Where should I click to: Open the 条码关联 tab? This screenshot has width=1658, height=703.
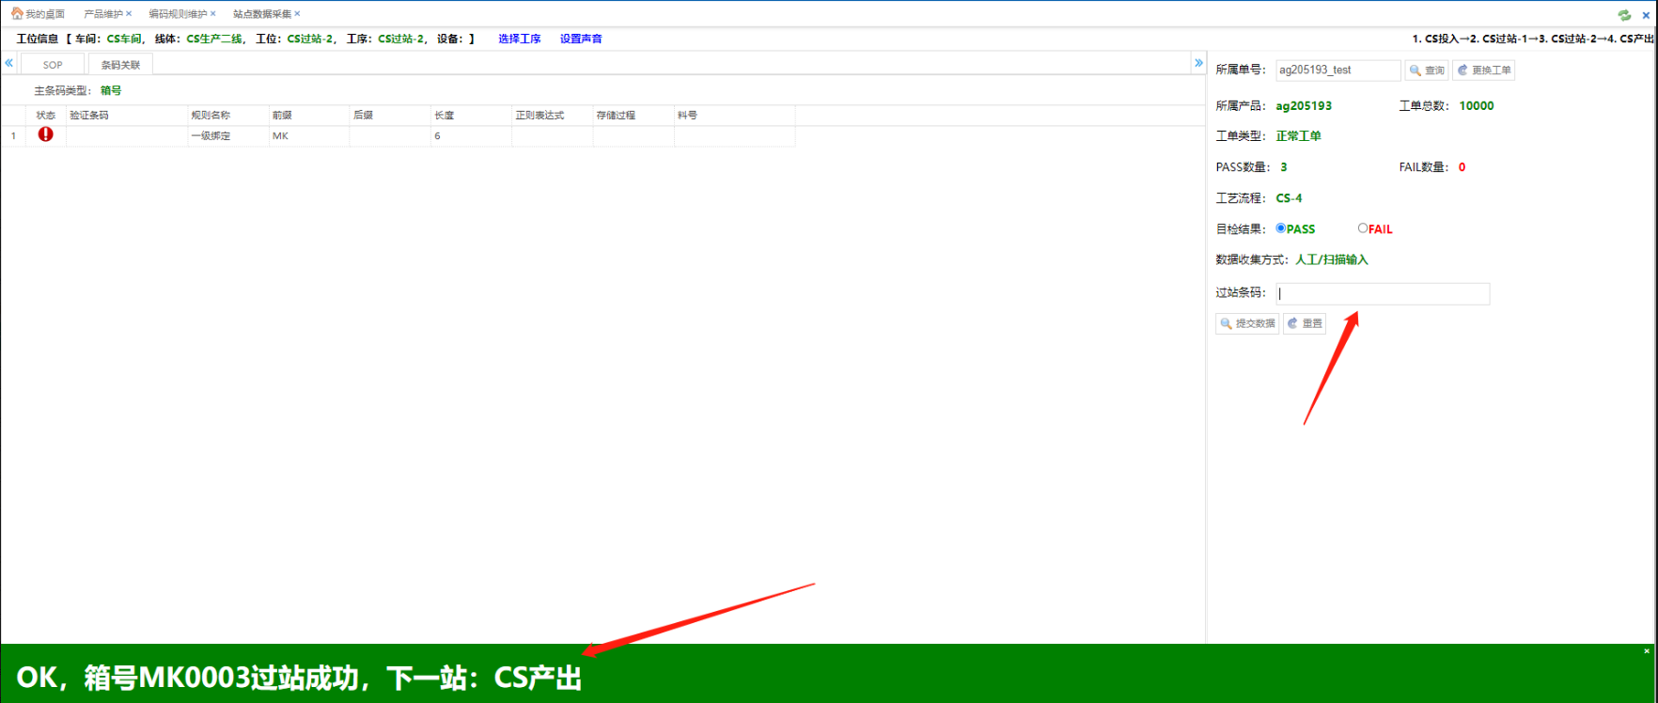click(120, 65)
